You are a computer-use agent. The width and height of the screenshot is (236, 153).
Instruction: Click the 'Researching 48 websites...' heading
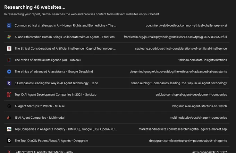(x=35, y=7)
